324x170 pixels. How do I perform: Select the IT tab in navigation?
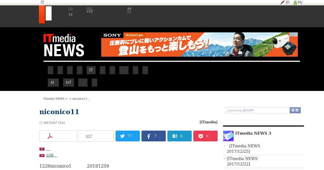coord(91,70)
